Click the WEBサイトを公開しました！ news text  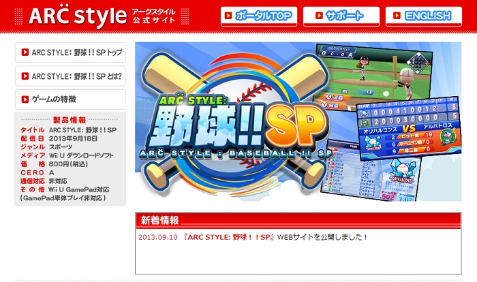322,237
